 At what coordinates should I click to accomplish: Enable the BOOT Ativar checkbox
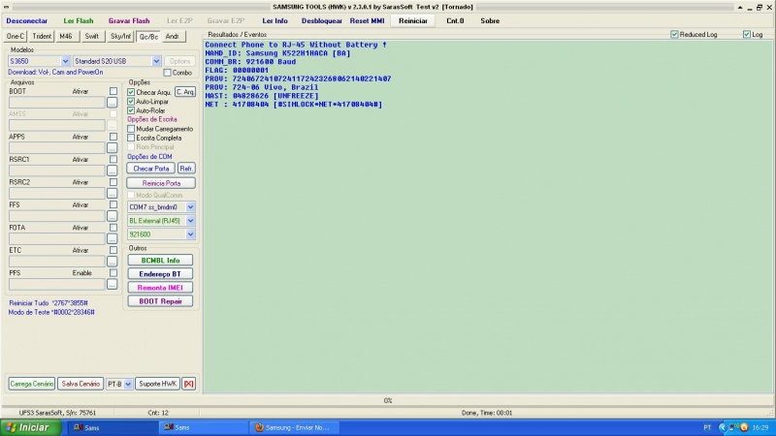[113, 91]
